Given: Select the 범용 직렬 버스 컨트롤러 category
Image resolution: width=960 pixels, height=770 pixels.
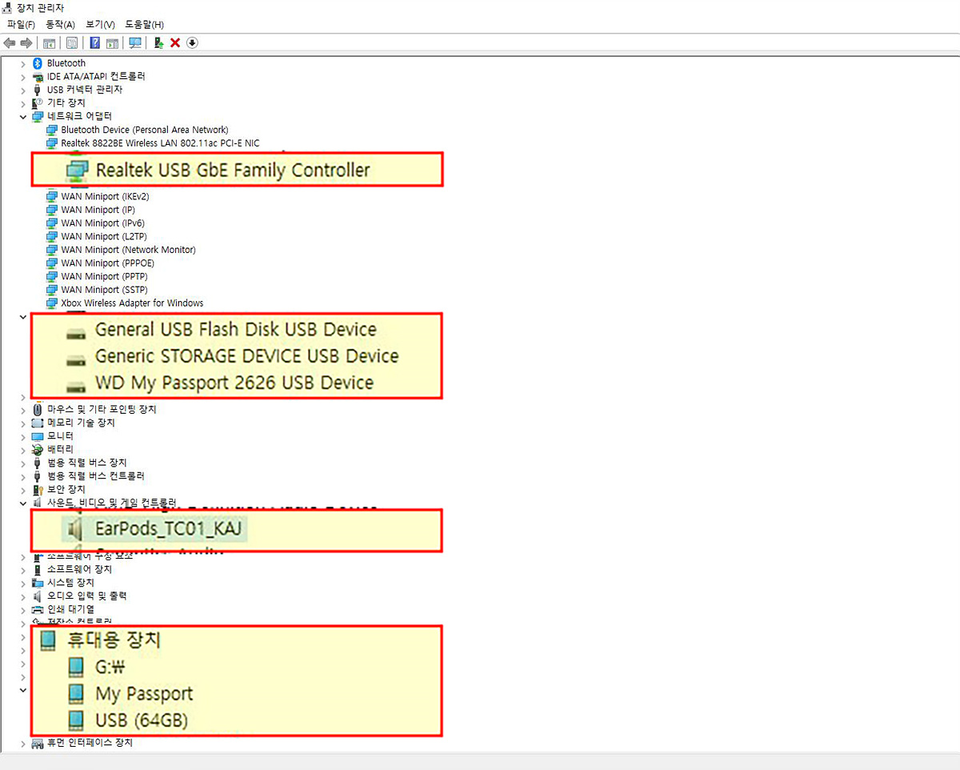Looking at the screenshot, I should [96, 476].
